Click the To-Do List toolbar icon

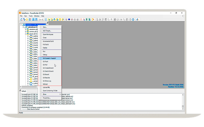point(46,19)
